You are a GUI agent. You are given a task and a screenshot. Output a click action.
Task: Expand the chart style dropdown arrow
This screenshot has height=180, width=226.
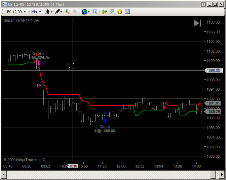[x=51, y=12]
